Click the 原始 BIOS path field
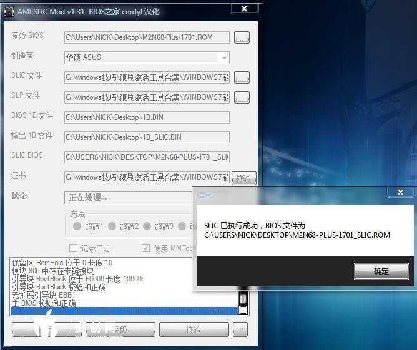 pyautogui.click(x=147, y=37)
